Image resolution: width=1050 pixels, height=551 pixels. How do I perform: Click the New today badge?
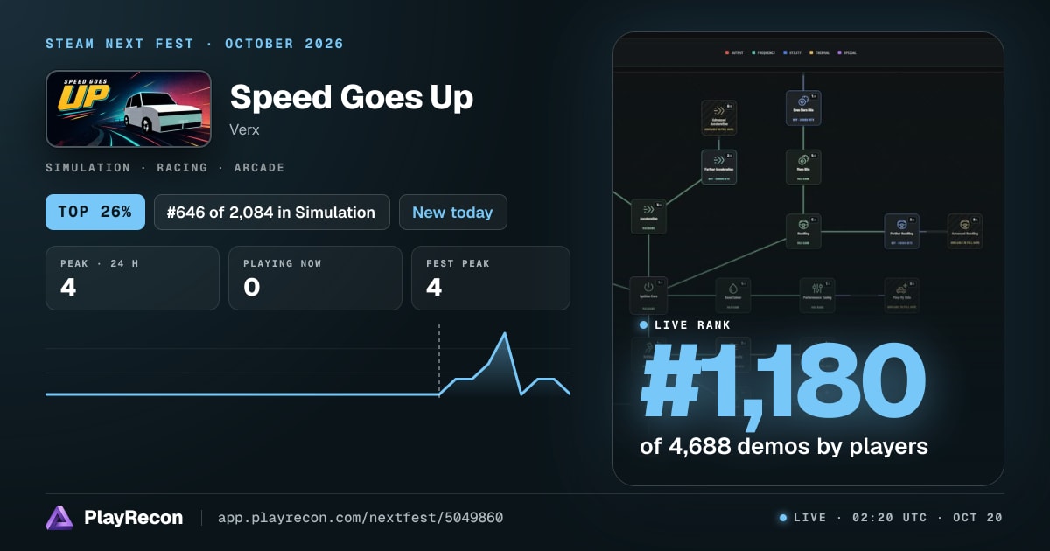pyautogui.click(x=452, y=212)
